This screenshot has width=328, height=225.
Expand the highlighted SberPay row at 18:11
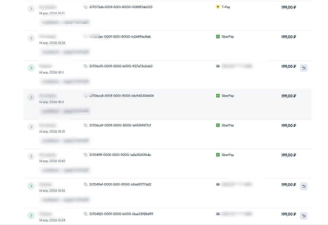tap(31, 97)
